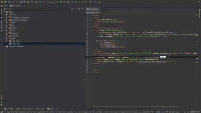Click the VCS Commit icon
Viewport: 201px width, 113px height.
[x=76, y=2]
